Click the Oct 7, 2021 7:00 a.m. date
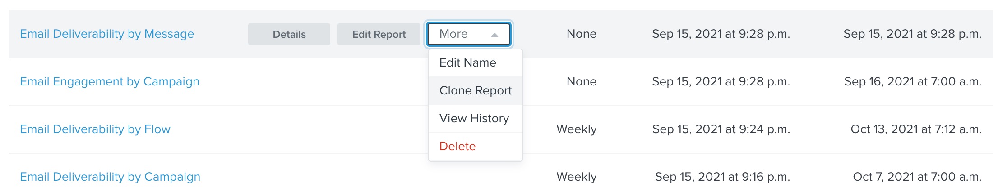 (x=917, y=177)
